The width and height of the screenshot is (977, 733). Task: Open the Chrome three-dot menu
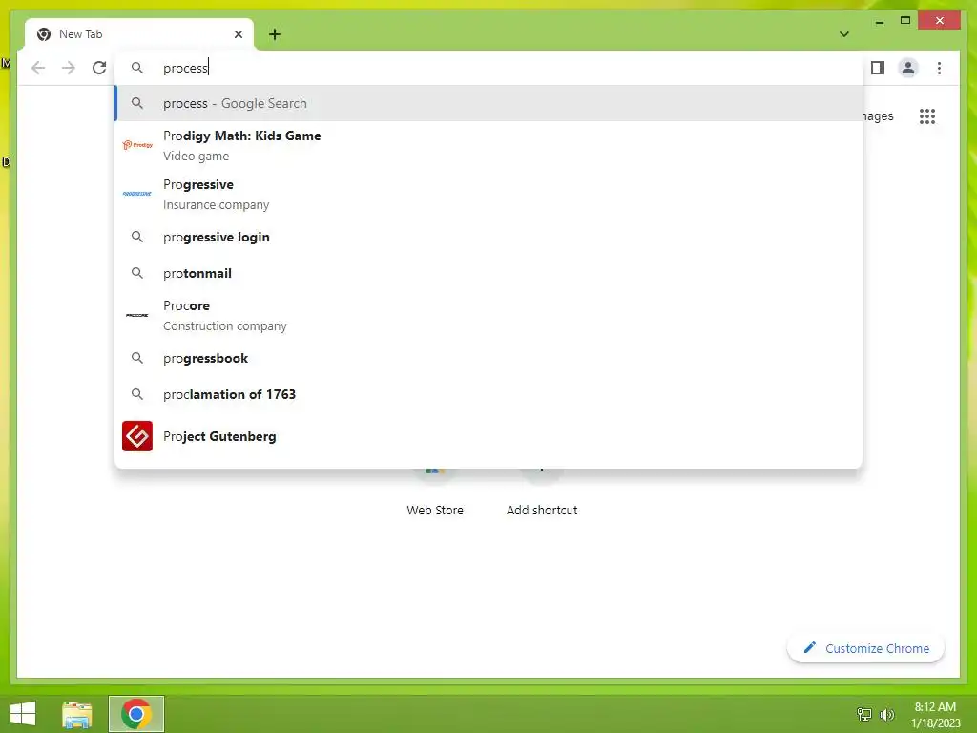tap(939, 68)
